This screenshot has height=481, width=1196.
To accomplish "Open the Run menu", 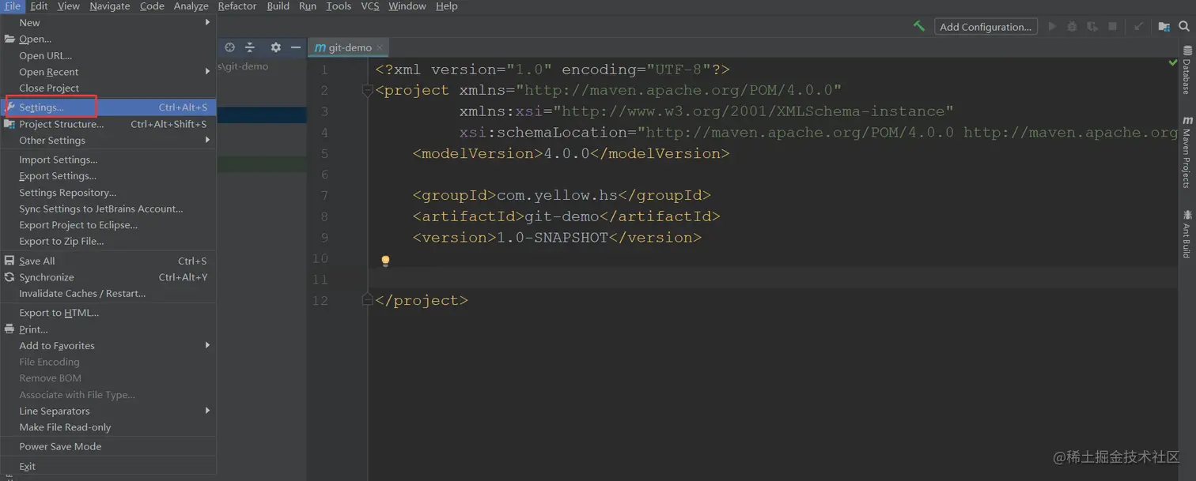I will (308, 6).
